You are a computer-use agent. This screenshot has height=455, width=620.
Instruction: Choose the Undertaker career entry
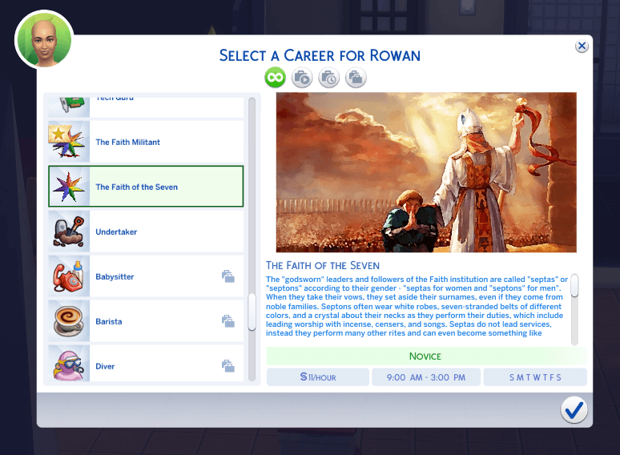coord(146,232)
